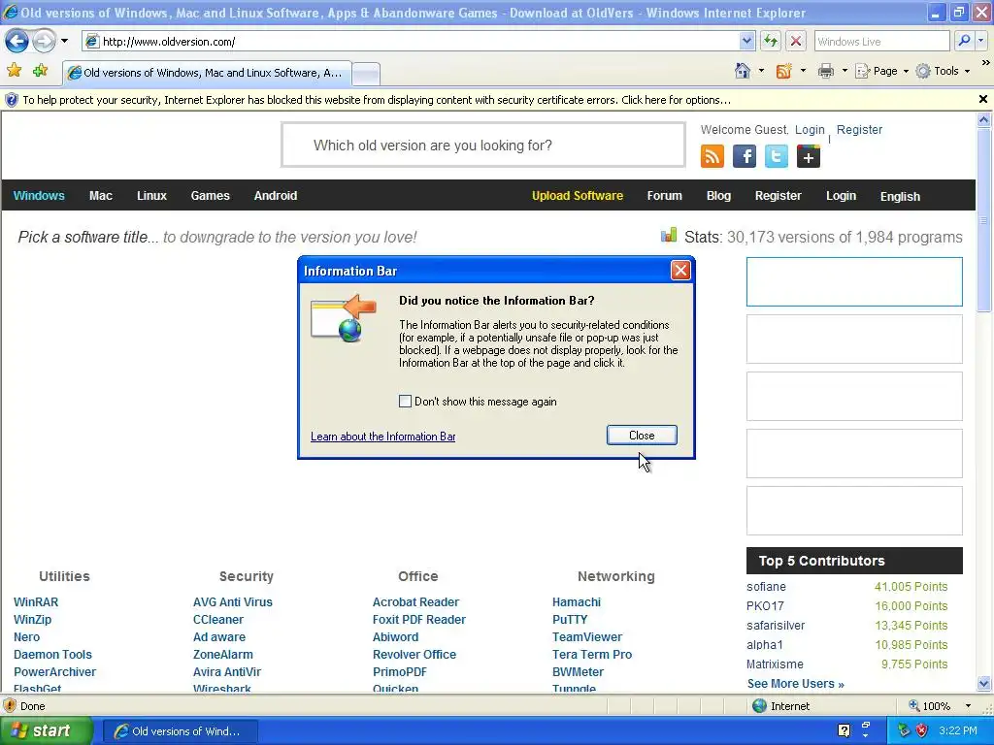Click the search magnifier icon
This screenshot has height=745, width=994.
[x=964, y=42]
